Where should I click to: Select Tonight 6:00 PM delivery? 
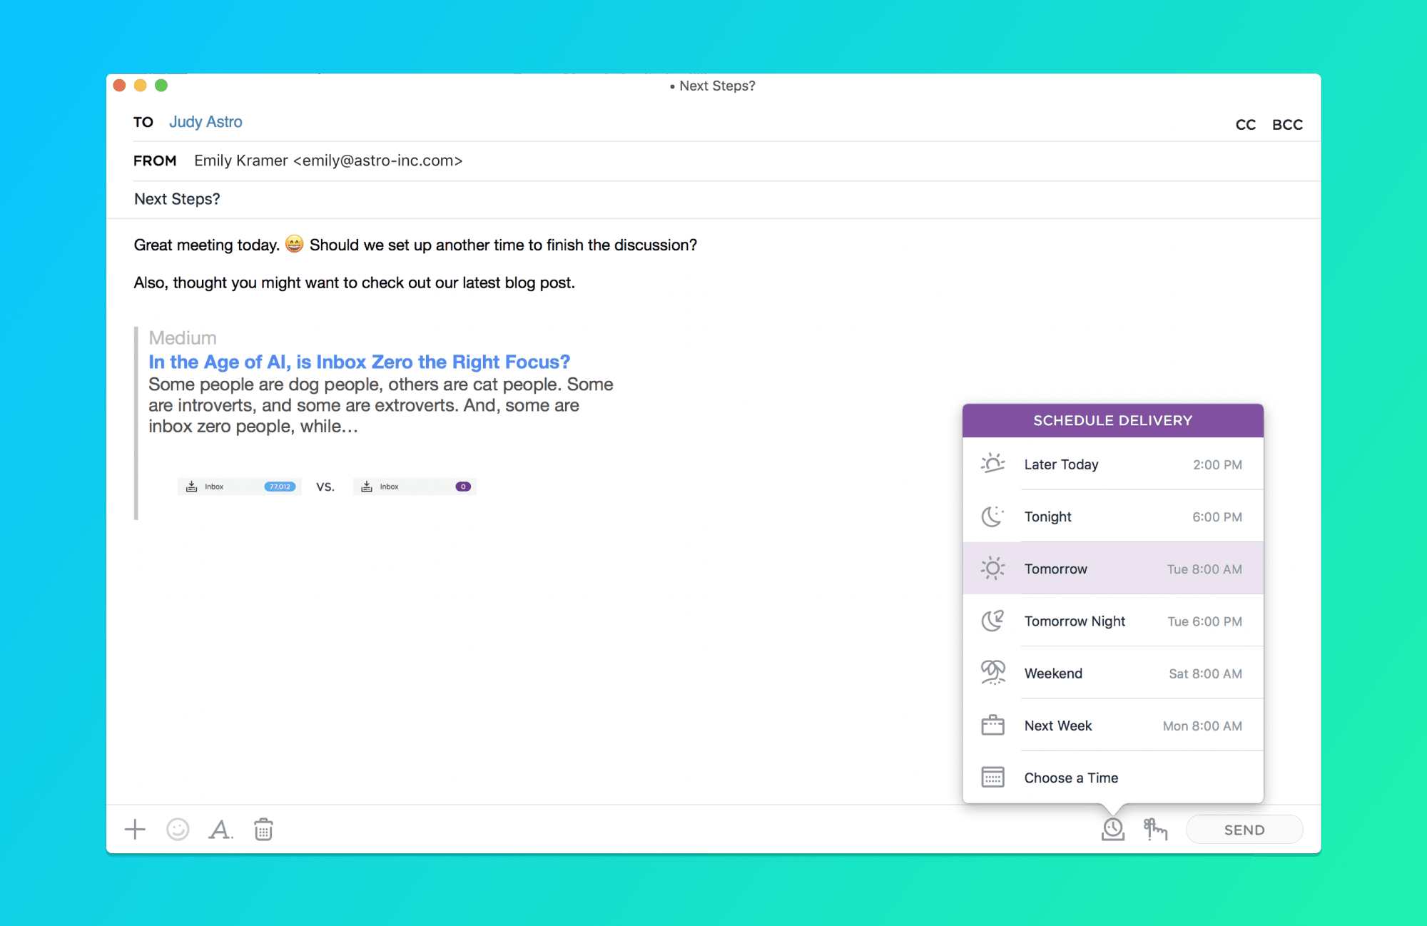1112,517
